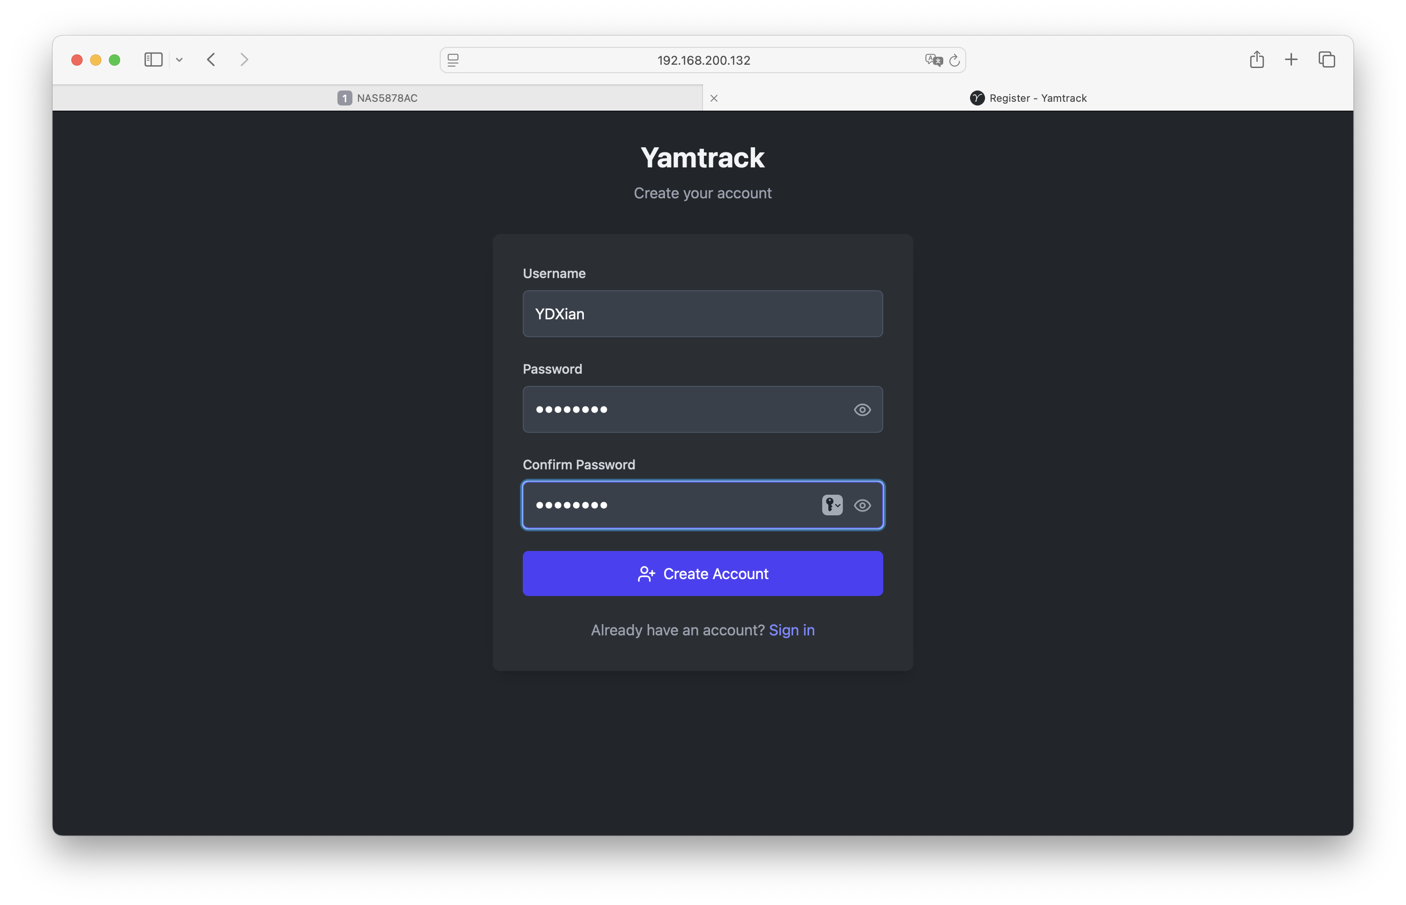Open the sidebar options dropdown chevron
Screen dimensions: 1406x905
point(179,60)
